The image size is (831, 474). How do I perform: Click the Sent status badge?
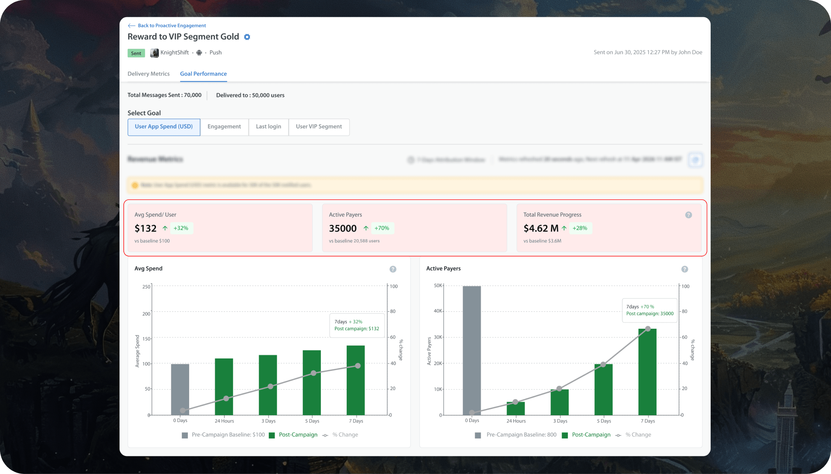click(x=136, y=53)
